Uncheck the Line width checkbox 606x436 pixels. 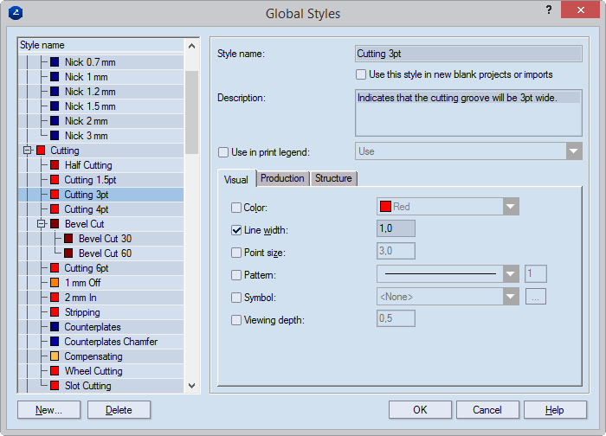point(236,229)
